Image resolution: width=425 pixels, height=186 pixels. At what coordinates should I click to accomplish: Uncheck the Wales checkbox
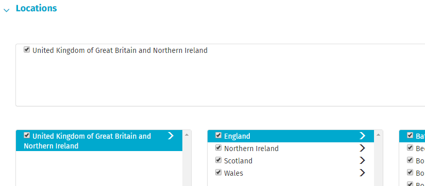pos(218,172)
